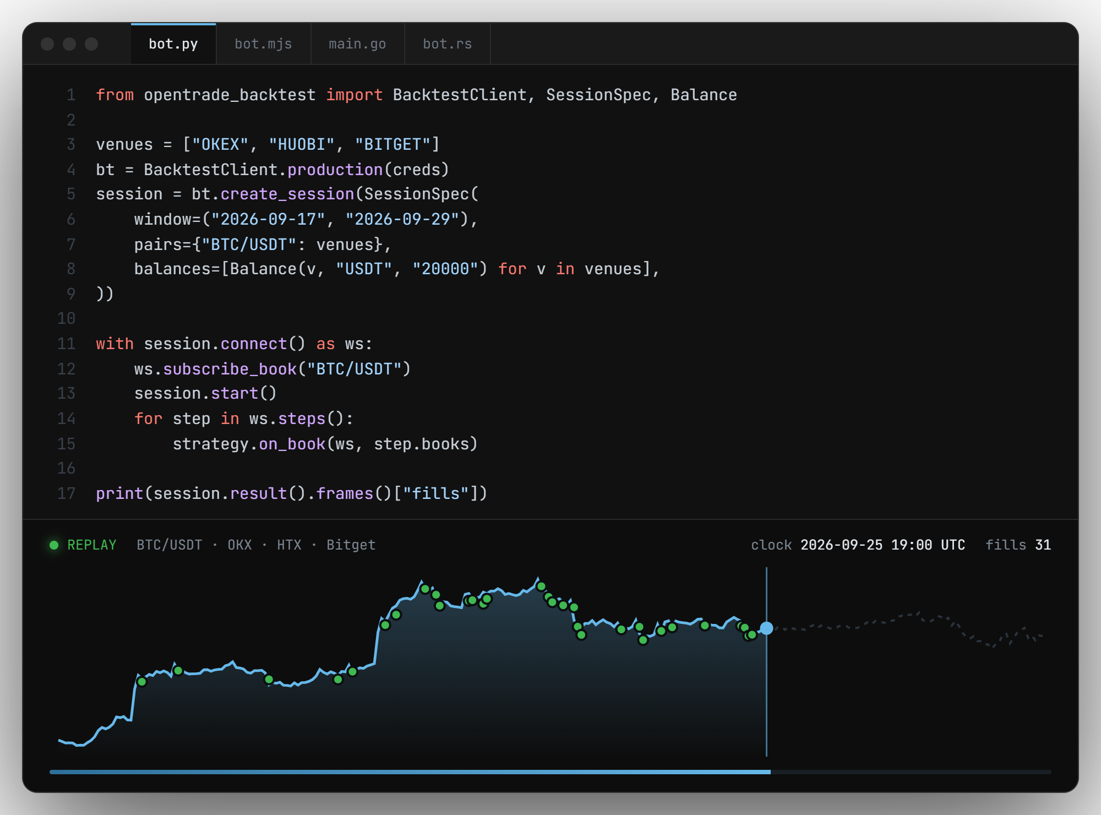This screenshot has width=1101, height=815.
Task: Click line number 17 in the gutter
Action: pyautogui.click(x=66, y=493)
